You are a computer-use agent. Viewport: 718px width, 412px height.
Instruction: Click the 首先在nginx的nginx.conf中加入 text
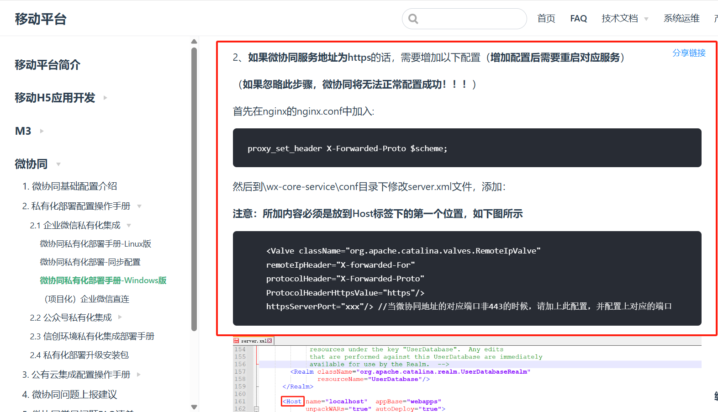click(x=304, y=111)
